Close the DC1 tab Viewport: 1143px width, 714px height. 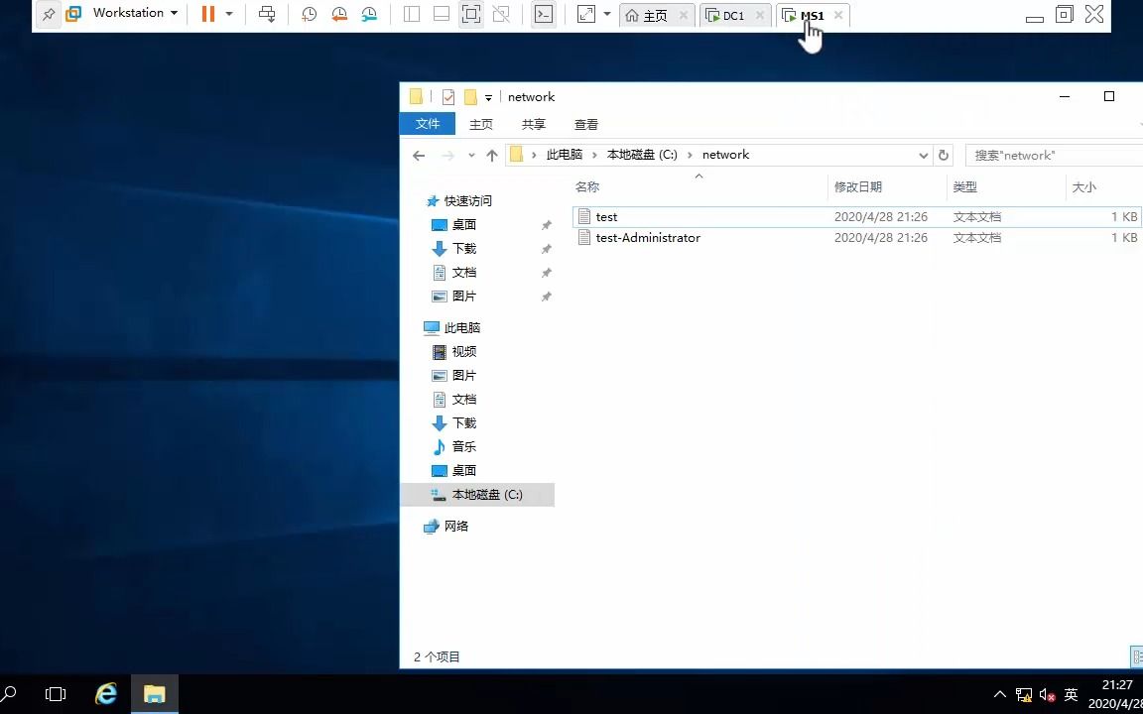pyautogui.click(x=760, y=15)
